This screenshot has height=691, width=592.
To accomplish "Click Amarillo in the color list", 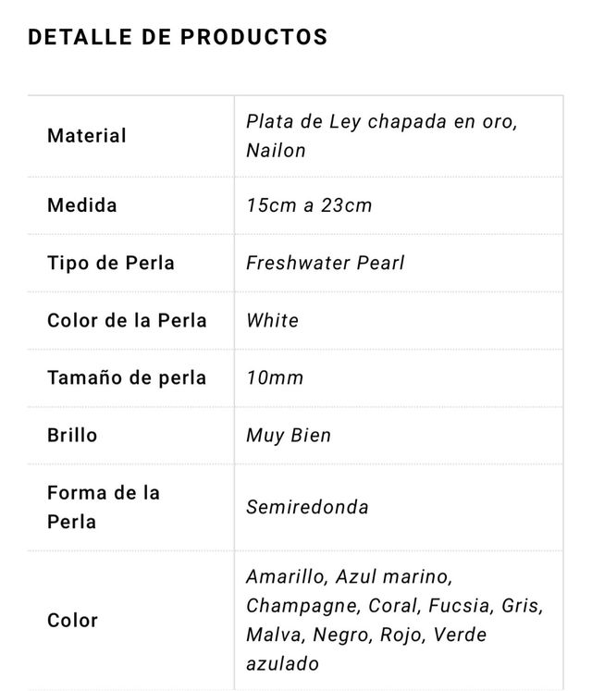I will [286, 576].
